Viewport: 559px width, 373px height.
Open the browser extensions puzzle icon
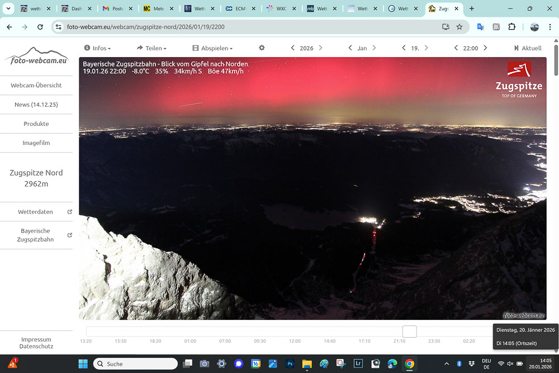point(511,27)
